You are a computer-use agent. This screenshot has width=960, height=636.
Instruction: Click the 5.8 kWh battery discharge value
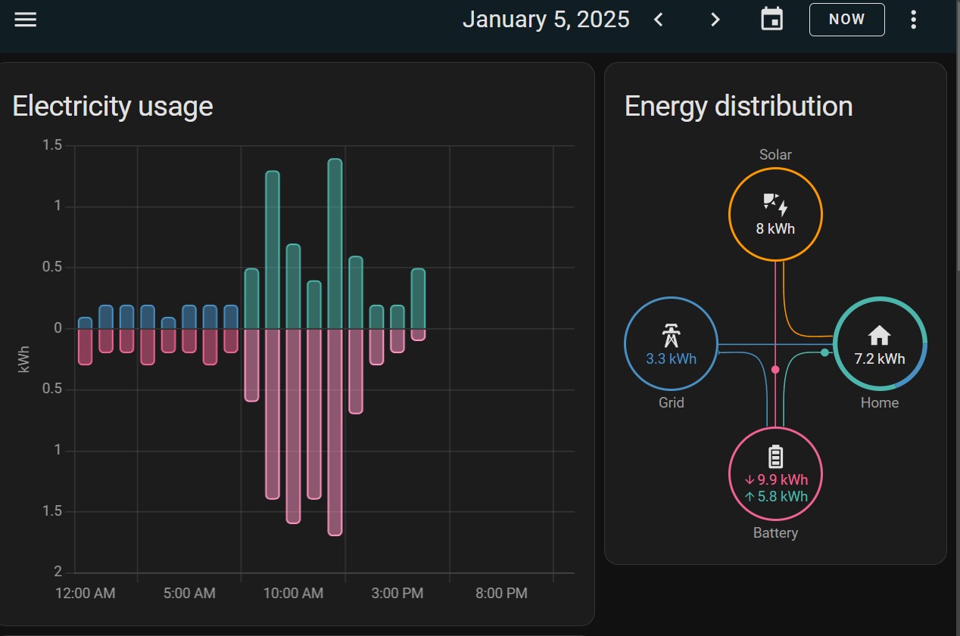(781, 497)
